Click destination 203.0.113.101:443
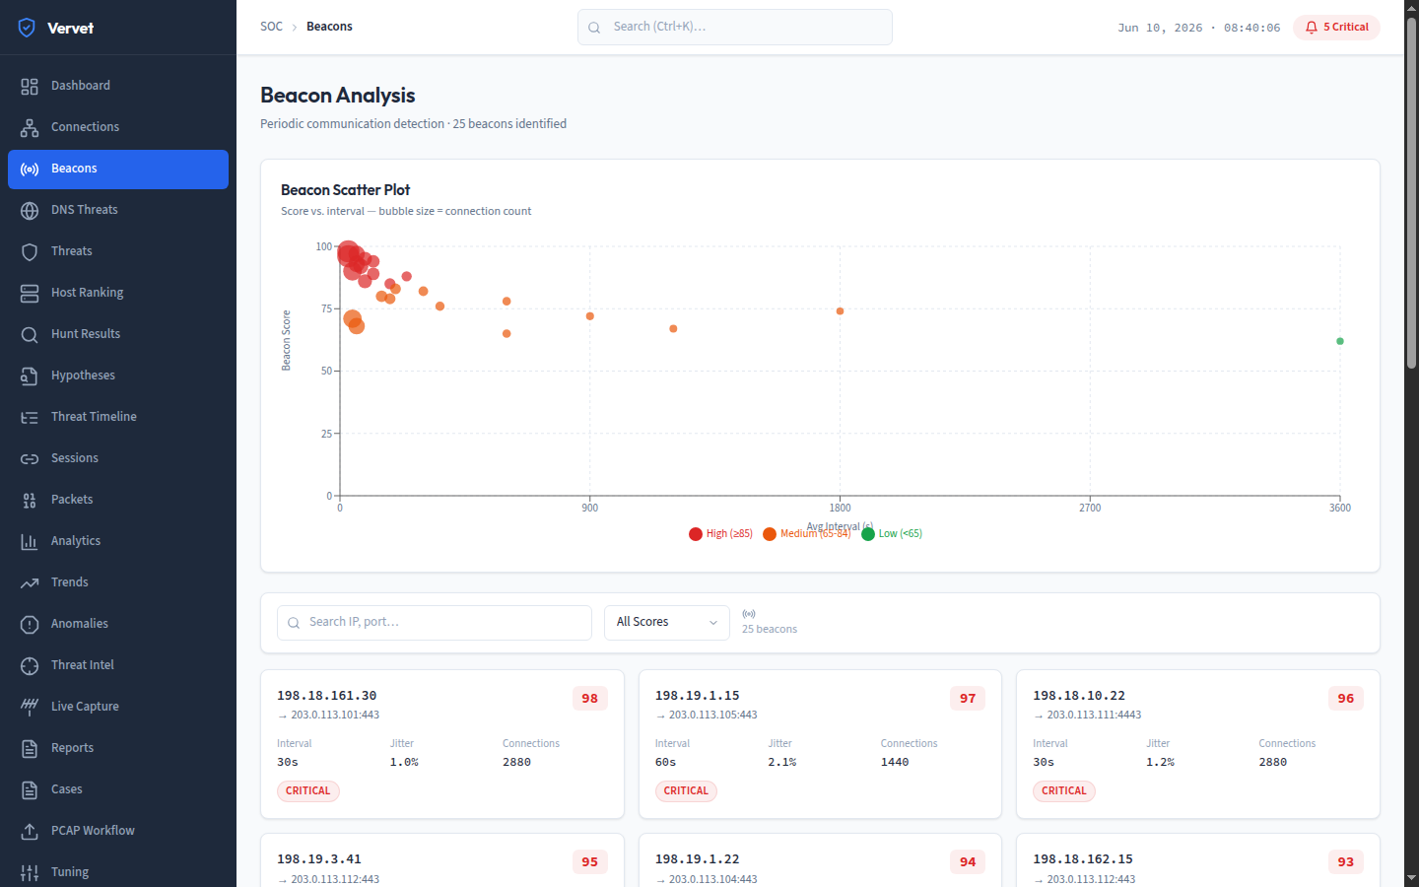This screenshot has width=1419, height=887. coord(335,716)
